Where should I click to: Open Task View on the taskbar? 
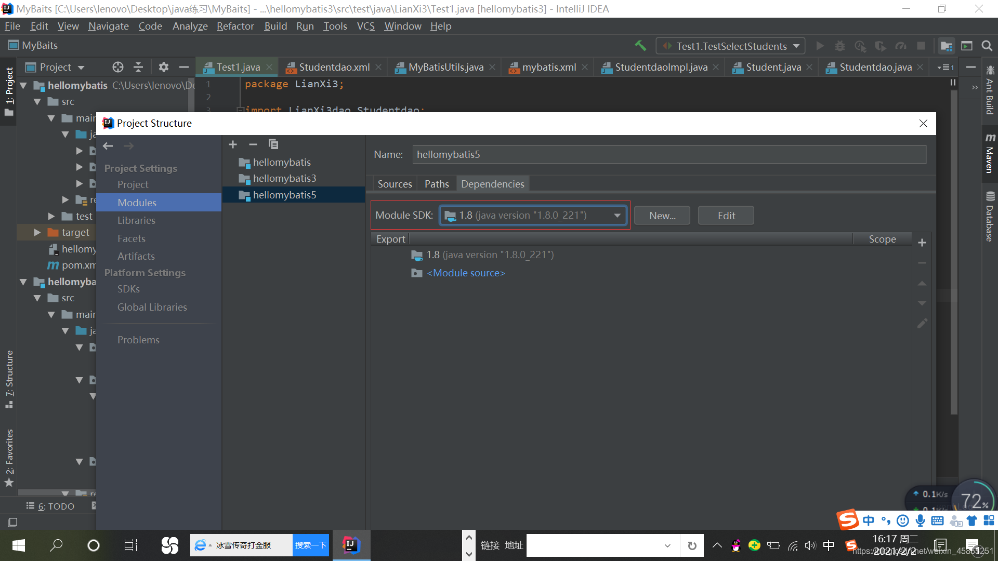click(x=131, y=545)
